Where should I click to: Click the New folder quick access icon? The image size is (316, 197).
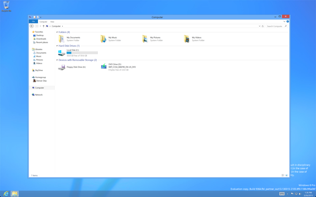click(38, 17)
